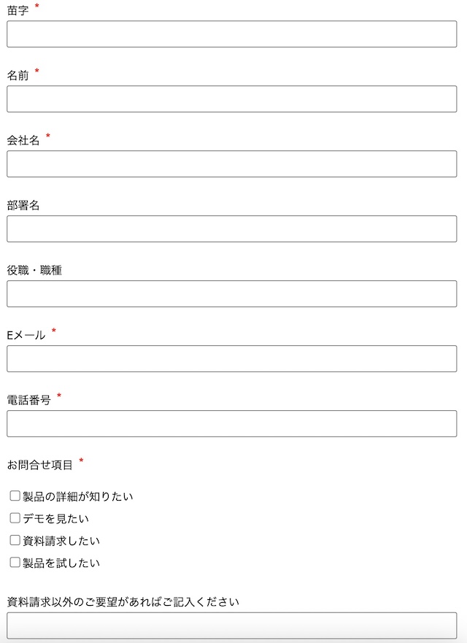Click the 苗字 field label text
467x643 pixels.
18,10
